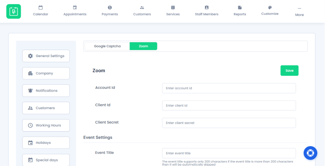
Task: Open the Services menu label
Action: (173, 14)
